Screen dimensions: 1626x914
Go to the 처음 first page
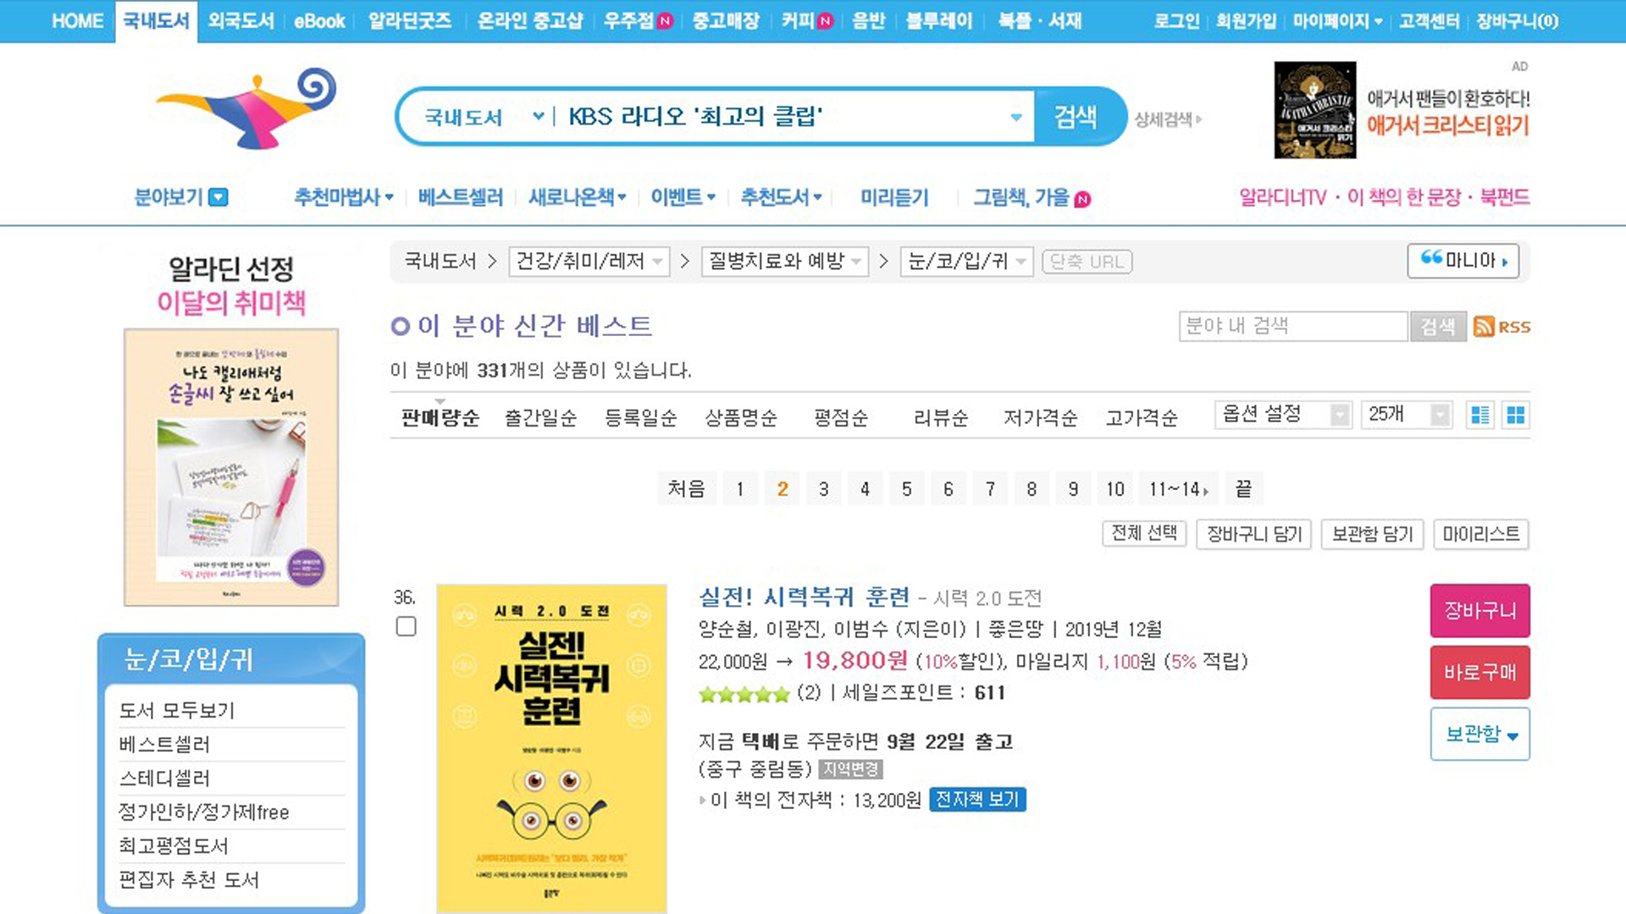click(686, 488)
